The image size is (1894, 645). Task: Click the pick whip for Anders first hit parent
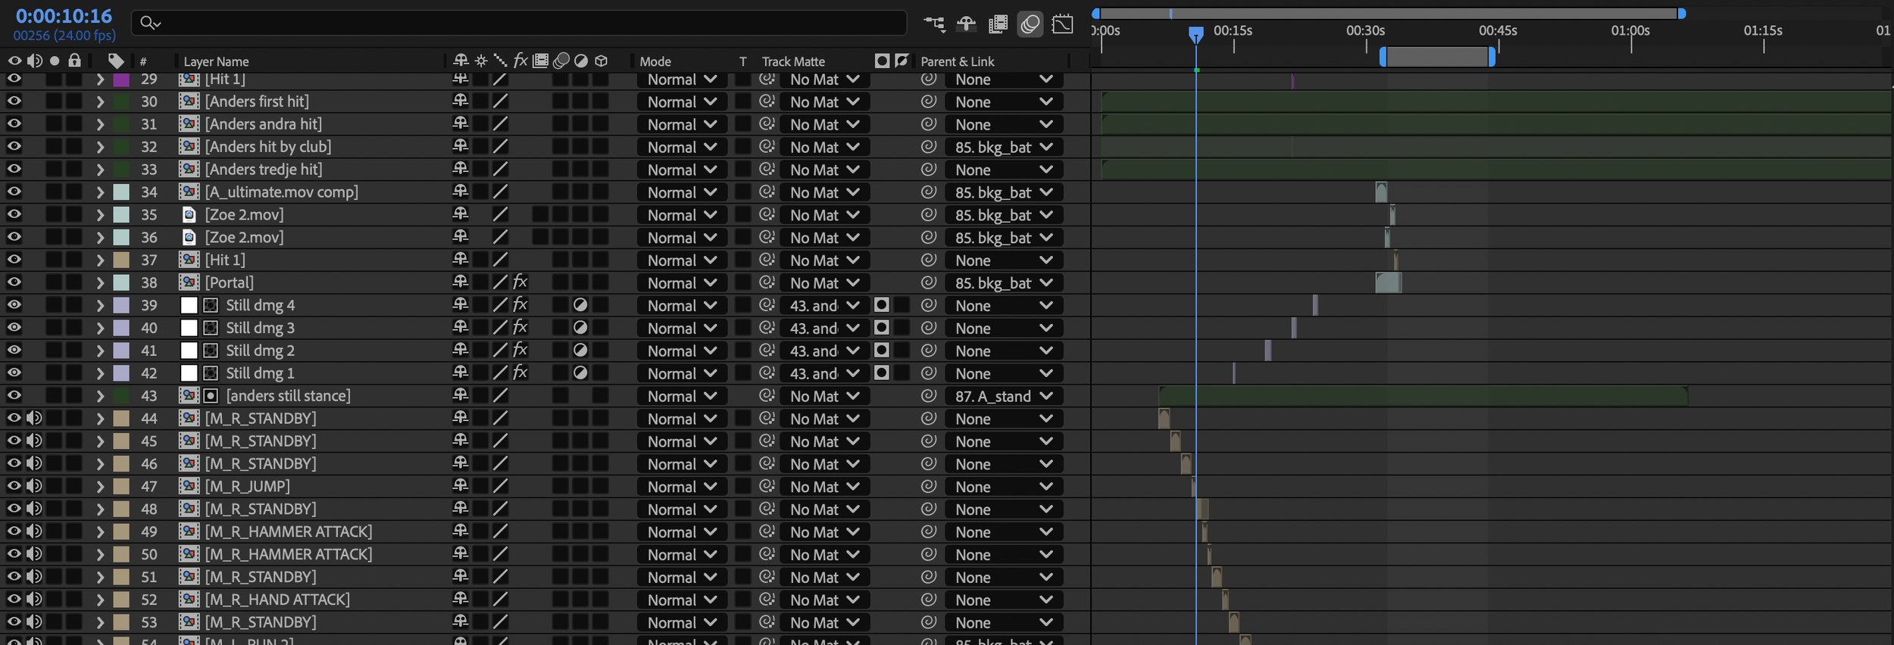coord(929,101)
